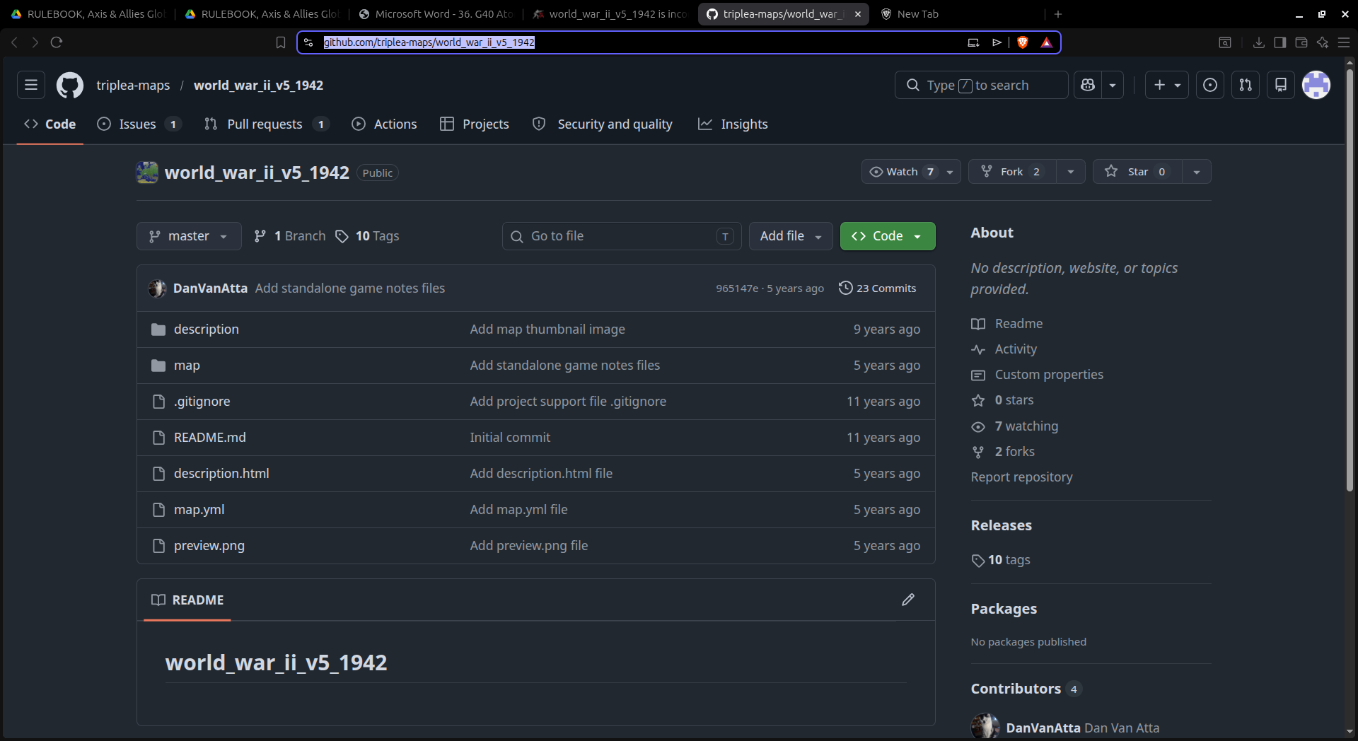Click the share/send icon in address bar
1358x741 pixels.
[997, 42]
